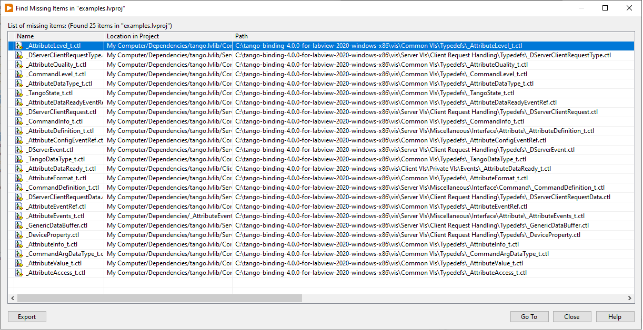
Task: Click the file icon beside _AttributeFormat_t.ctl
Action: (19, 178)
